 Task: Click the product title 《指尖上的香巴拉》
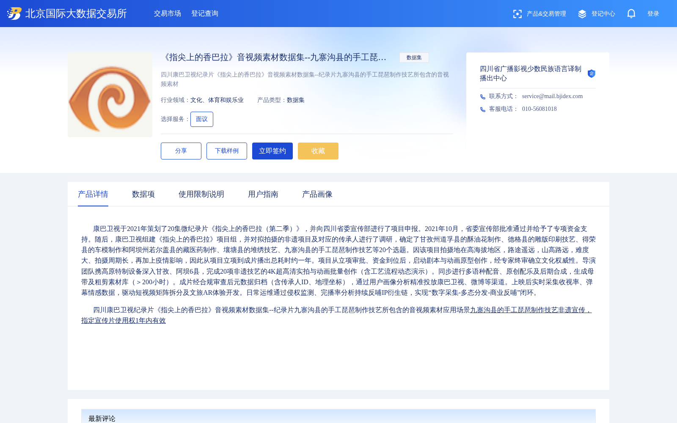click(274, 58)
